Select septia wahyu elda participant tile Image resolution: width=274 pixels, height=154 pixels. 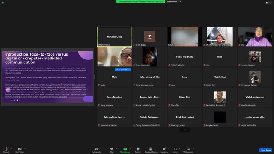point(255,117)
